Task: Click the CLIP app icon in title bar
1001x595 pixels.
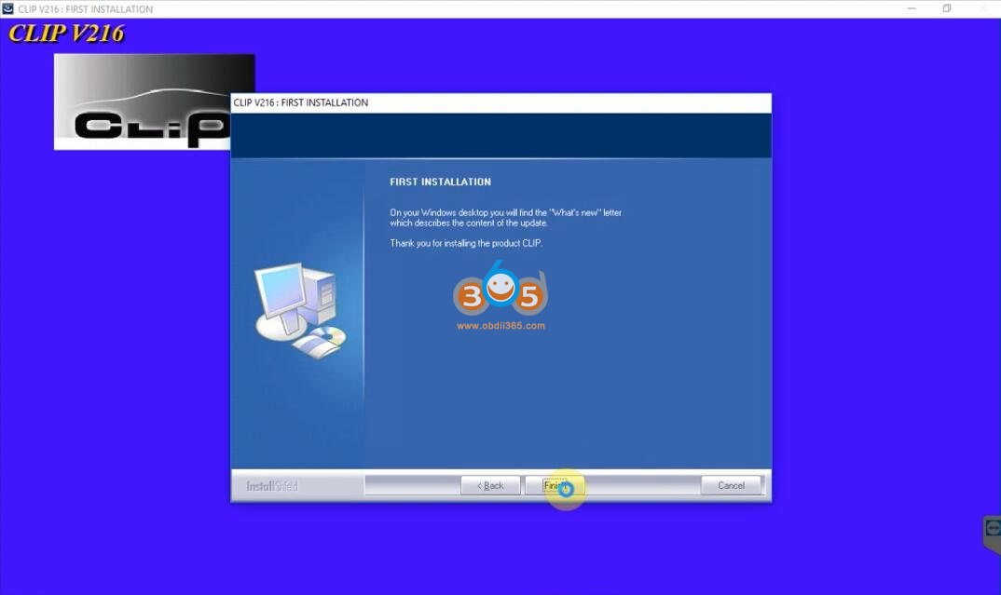Action: pyautogui.click(x=7, y=9)
